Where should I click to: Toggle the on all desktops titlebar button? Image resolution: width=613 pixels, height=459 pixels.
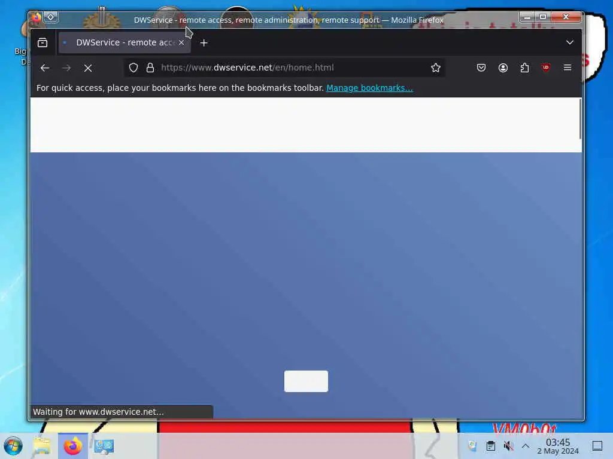[51, 17]
